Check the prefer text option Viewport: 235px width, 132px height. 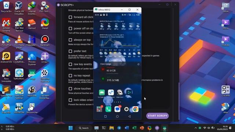[70, 51]
